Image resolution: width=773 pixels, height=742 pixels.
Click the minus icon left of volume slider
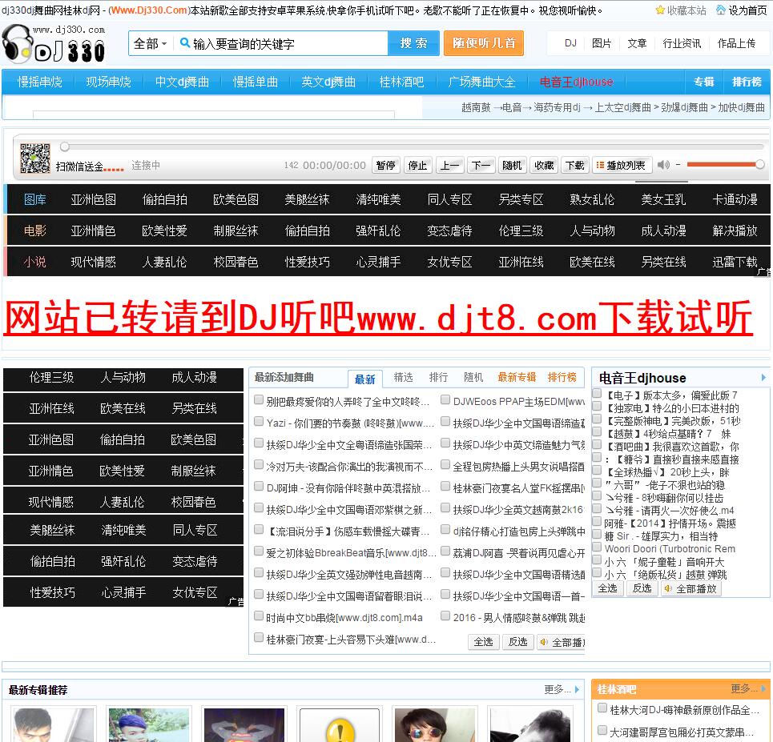click(678, 165)
